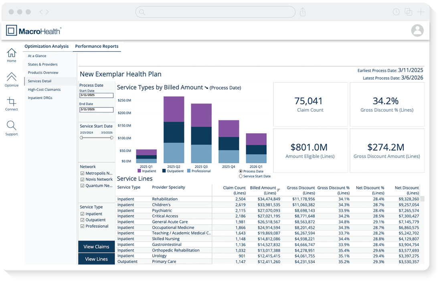
Task: Click the browser forward arrow
Action: [47, 12]
